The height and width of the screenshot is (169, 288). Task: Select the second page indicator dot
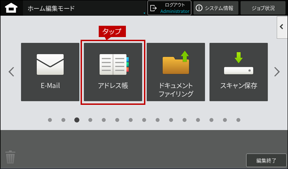(x=63, y=120)
